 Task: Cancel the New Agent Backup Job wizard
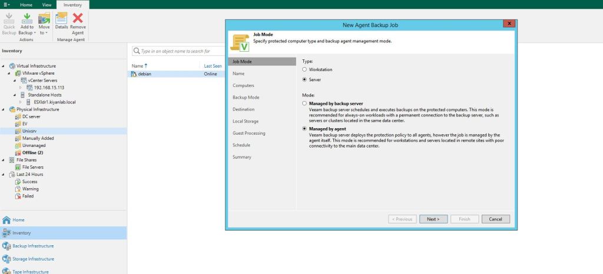495,219
